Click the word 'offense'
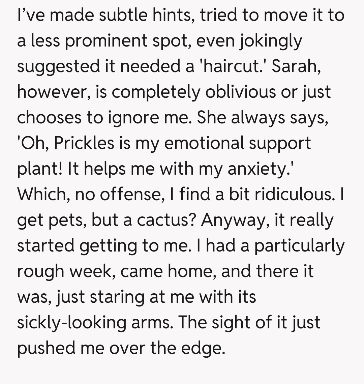 (x=129, y=195)
